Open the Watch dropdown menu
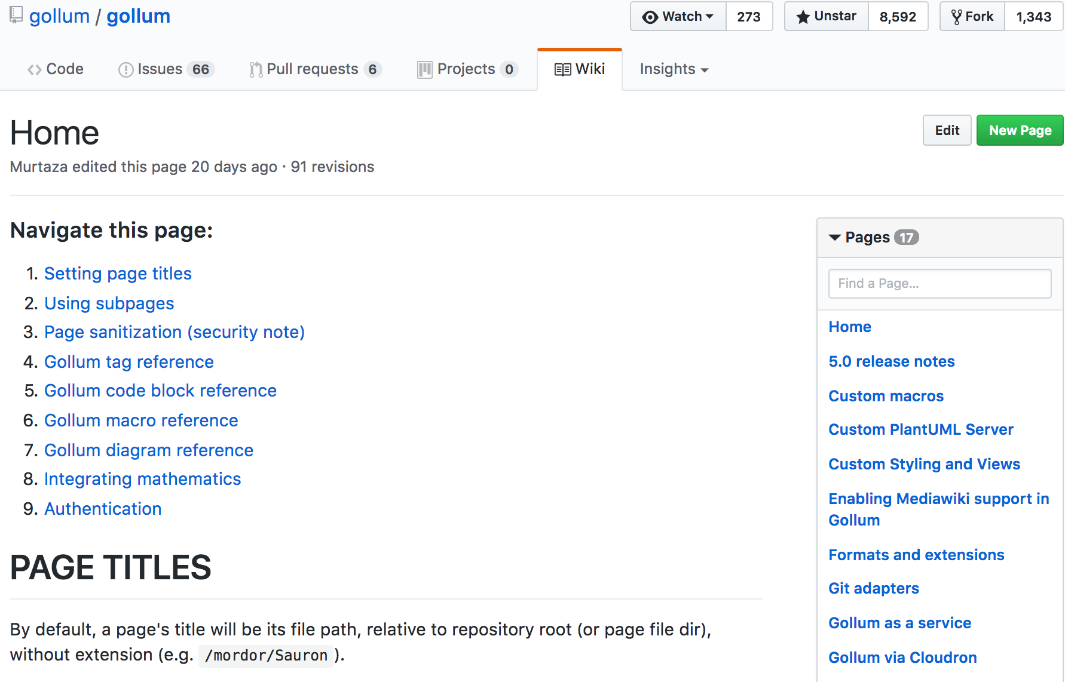 click(x=678, y=16)
